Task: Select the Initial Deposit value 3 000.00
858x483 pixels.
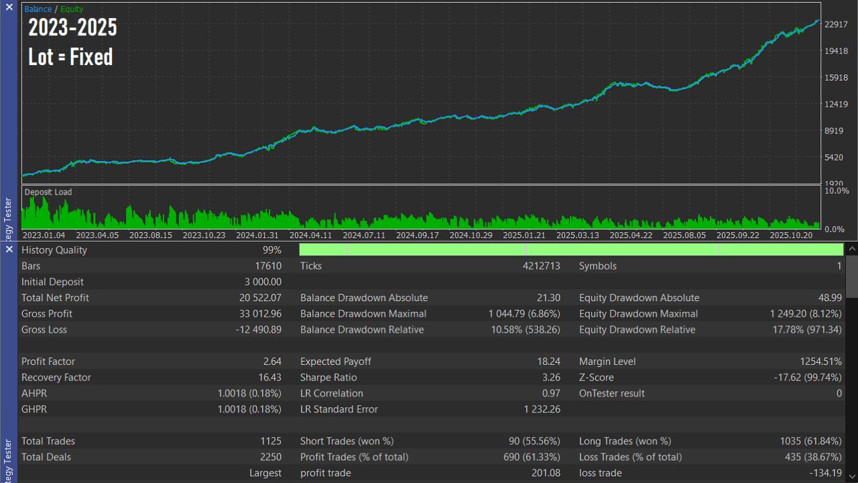Action: coord(263,282)
